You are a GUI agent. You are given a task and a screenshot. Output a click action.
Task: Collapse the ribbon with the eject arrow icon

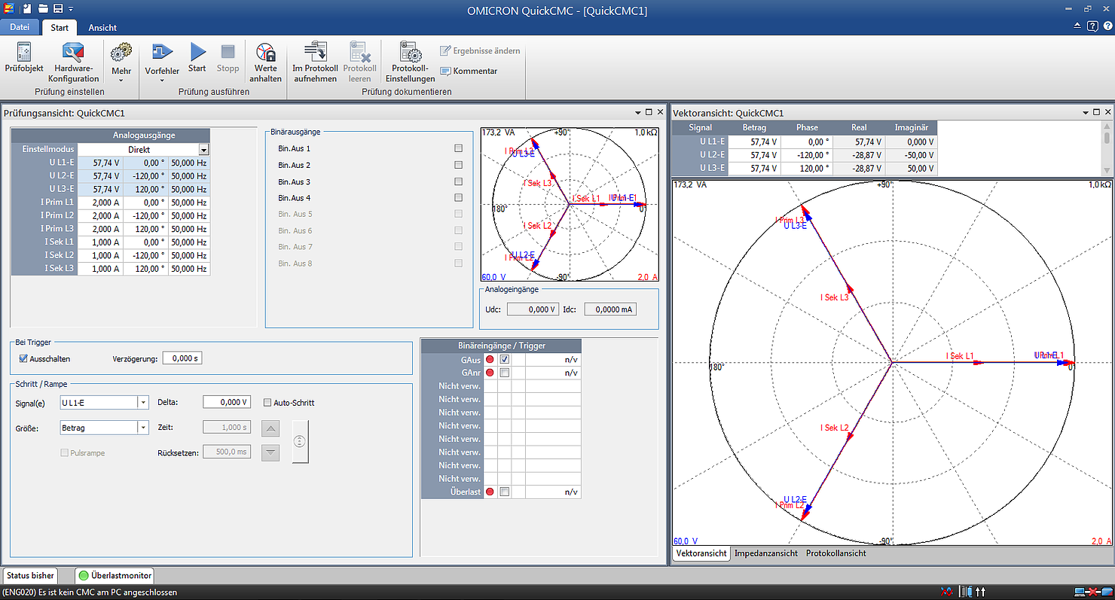coord(1077,26)
